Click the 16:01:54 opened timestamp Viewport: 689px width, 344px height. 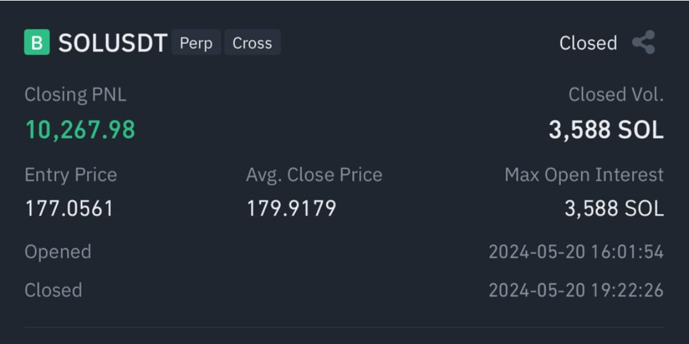pyautogui.click(x=576, y=252)
